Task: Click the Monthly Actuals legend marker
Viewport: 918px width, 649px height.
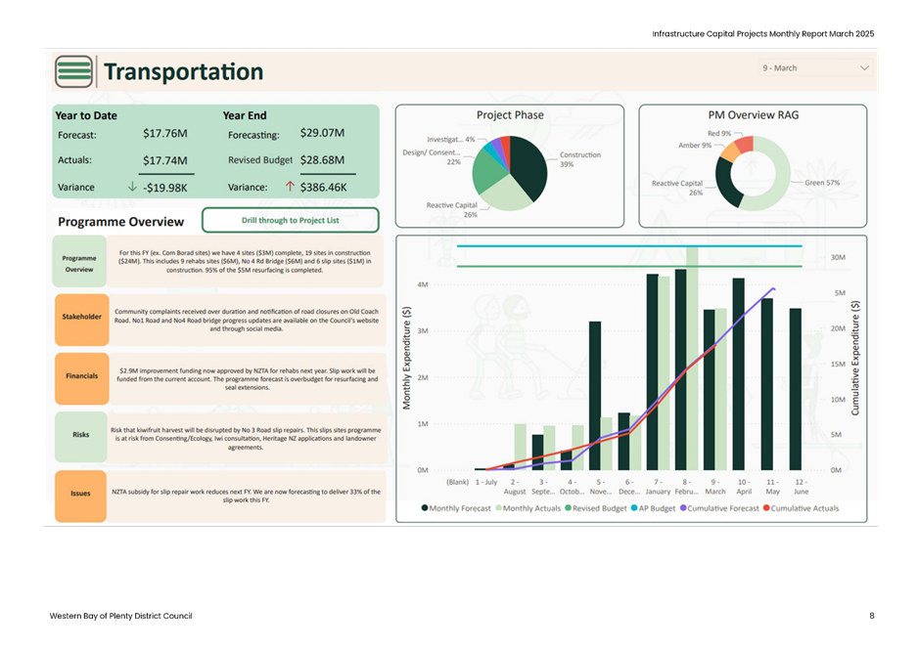Action: [x=497, y=509]
